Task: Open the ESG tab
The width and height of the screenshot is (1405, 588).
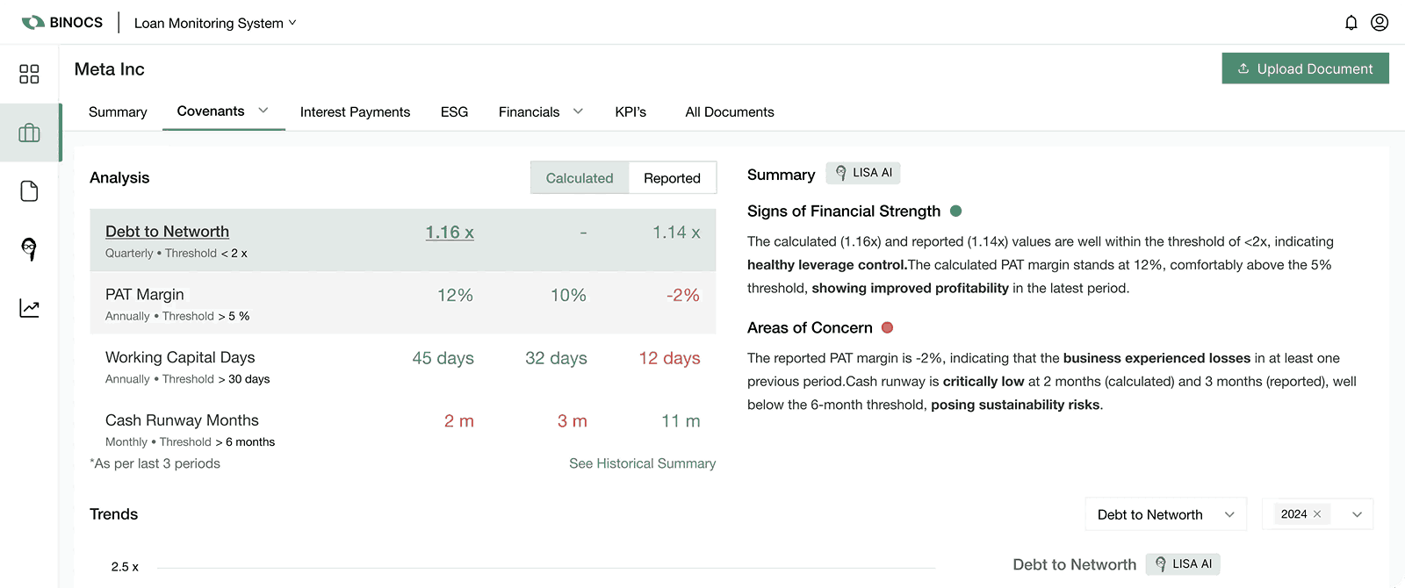Action: tap(454, 111)
